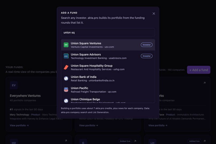Screen dimensions: 216x144
Task: Select Union Chimique Belge result
Action: tap(108, 99)
